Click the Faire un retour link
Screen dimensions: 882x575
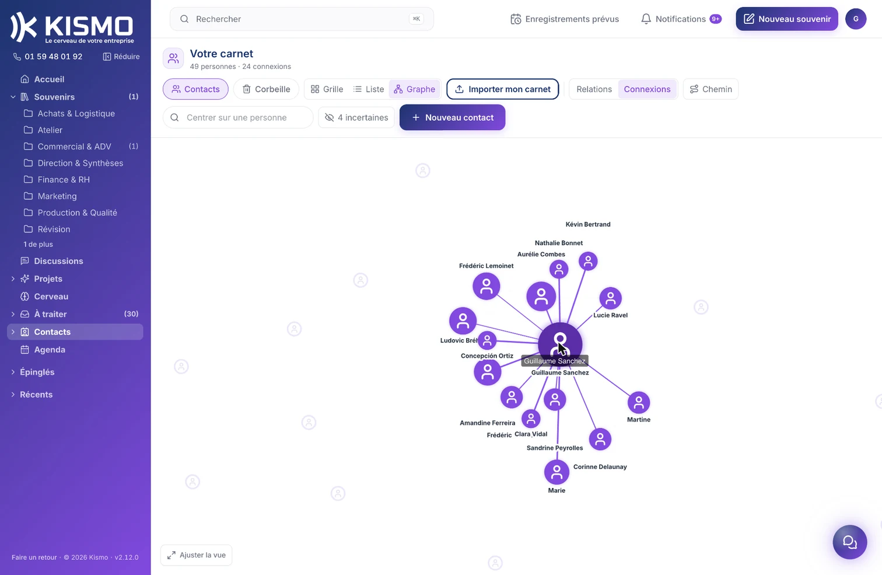(34, 557)
